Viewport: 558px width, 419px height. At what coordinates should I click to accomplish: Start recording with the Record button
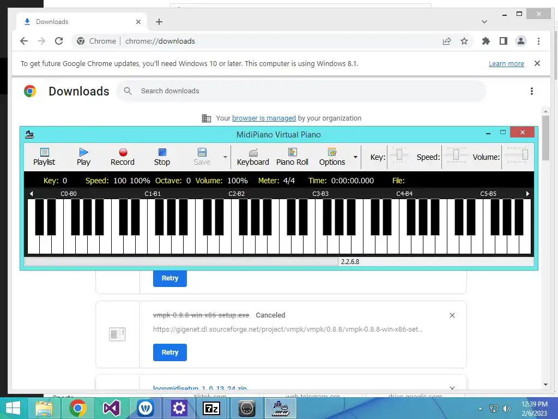point(123,157)
